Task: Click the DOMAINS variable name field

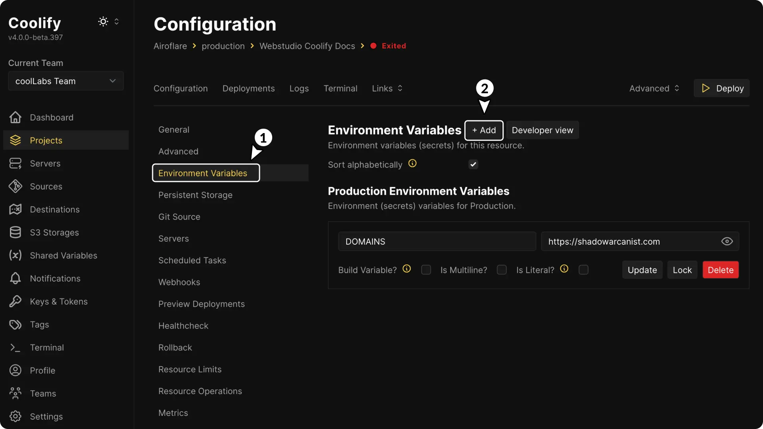Action: point(437,242)
